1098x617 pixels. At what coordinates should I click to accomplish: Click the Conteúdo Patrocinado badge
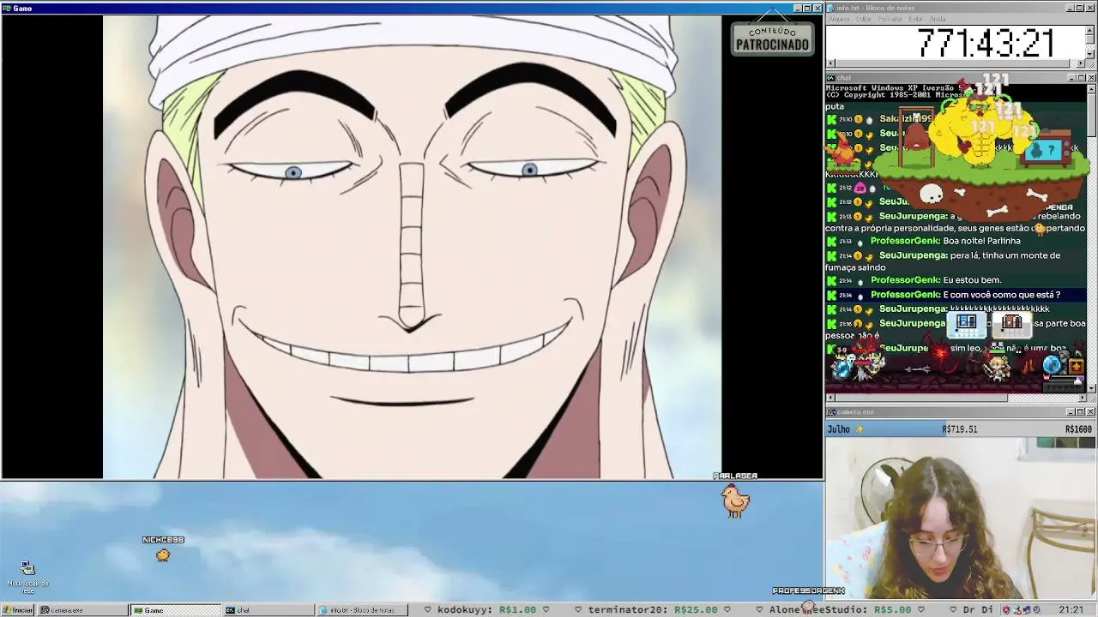tap(772, 39)
